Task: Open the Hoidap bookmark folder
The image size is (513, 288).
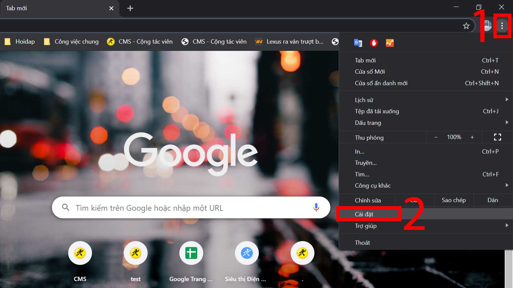Action: coord(20,42)
